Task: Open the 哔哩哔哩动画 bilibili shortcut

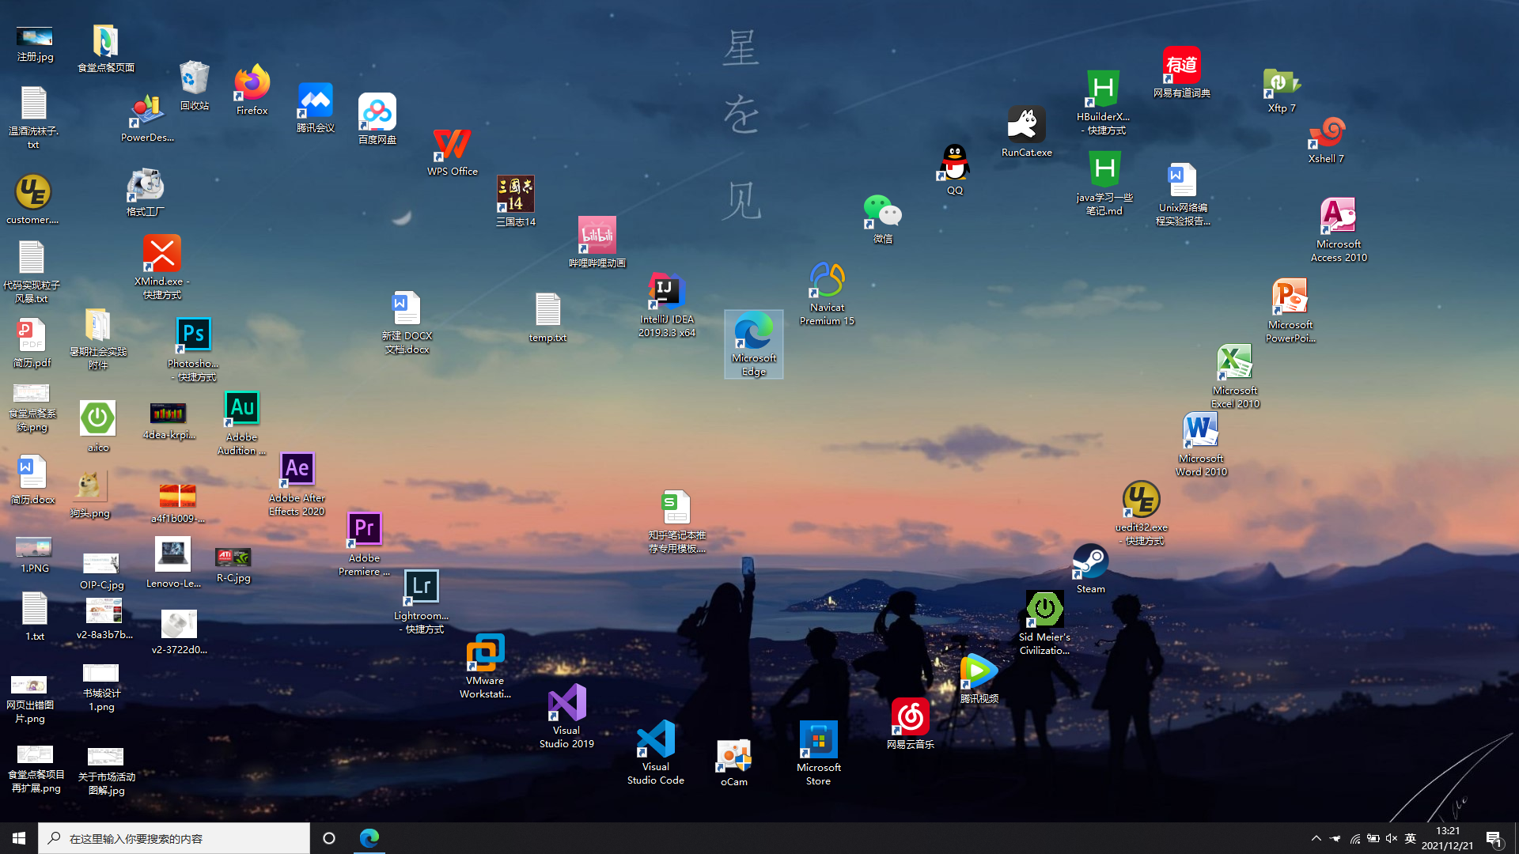Action: coord(597,242)
